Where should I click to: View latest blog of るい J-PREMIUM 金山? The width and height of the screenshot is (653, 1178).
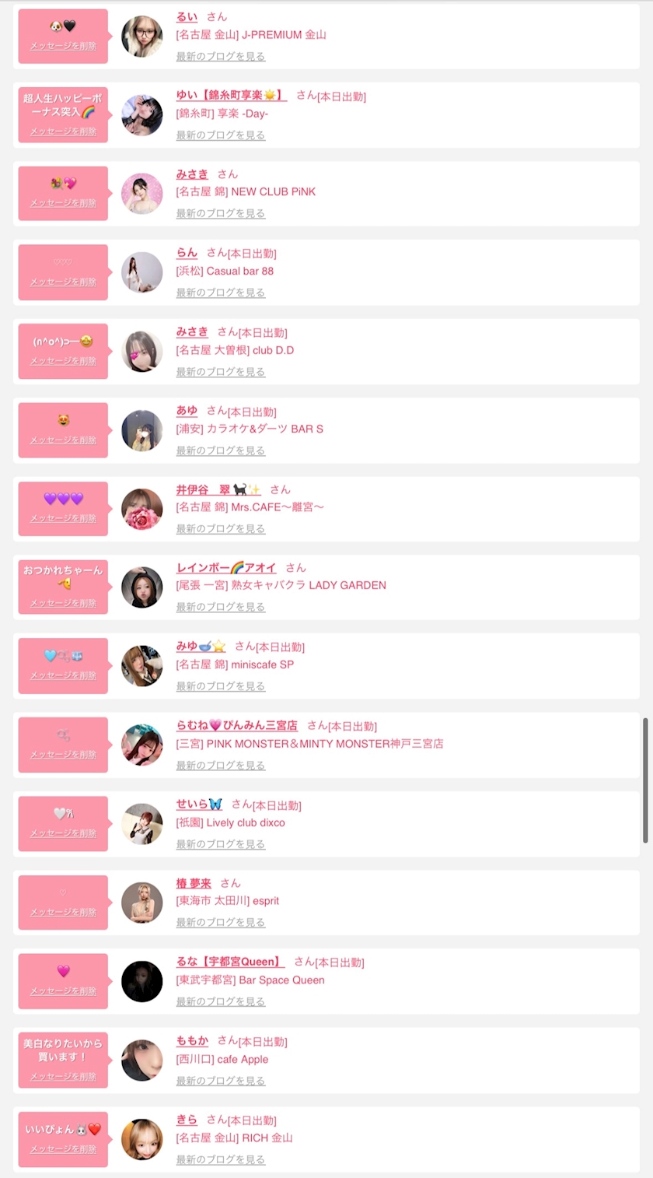[x=221, y=56]
